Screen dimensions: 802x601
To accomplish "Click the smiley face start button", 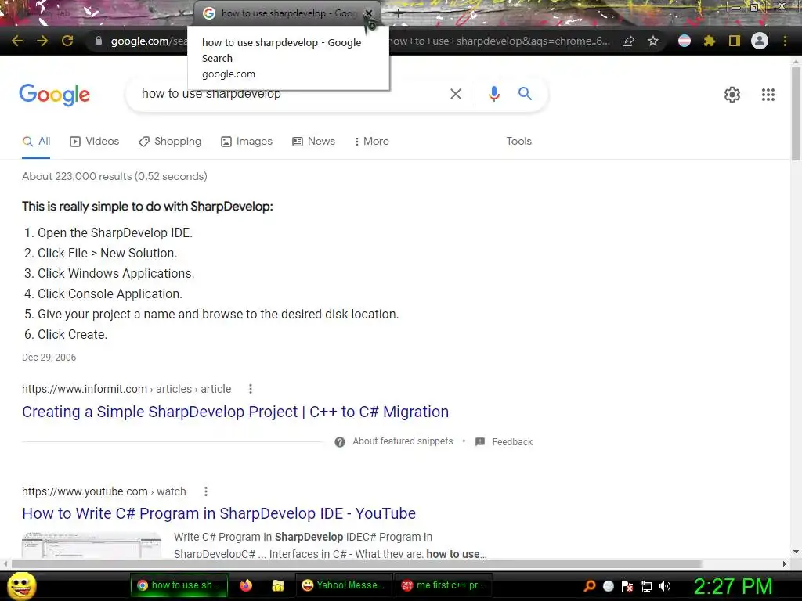I will pyautogui.click(x=21, y=585).
